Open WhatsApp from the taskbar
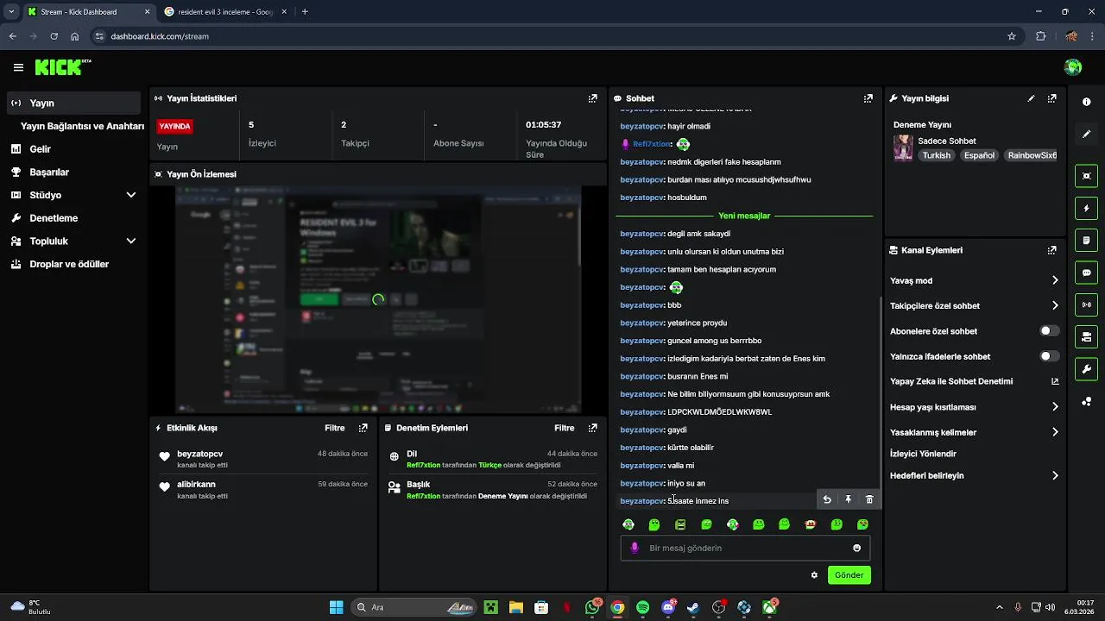This screenshot has height=621, width=1105. [592, 607]
